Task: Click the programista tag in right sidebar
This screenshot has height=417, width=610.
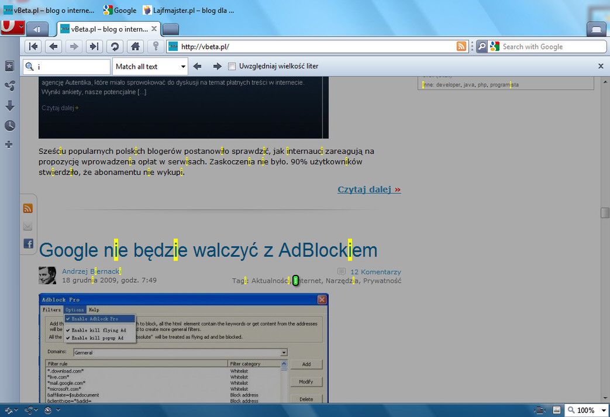Action: (x=505, y=85)
